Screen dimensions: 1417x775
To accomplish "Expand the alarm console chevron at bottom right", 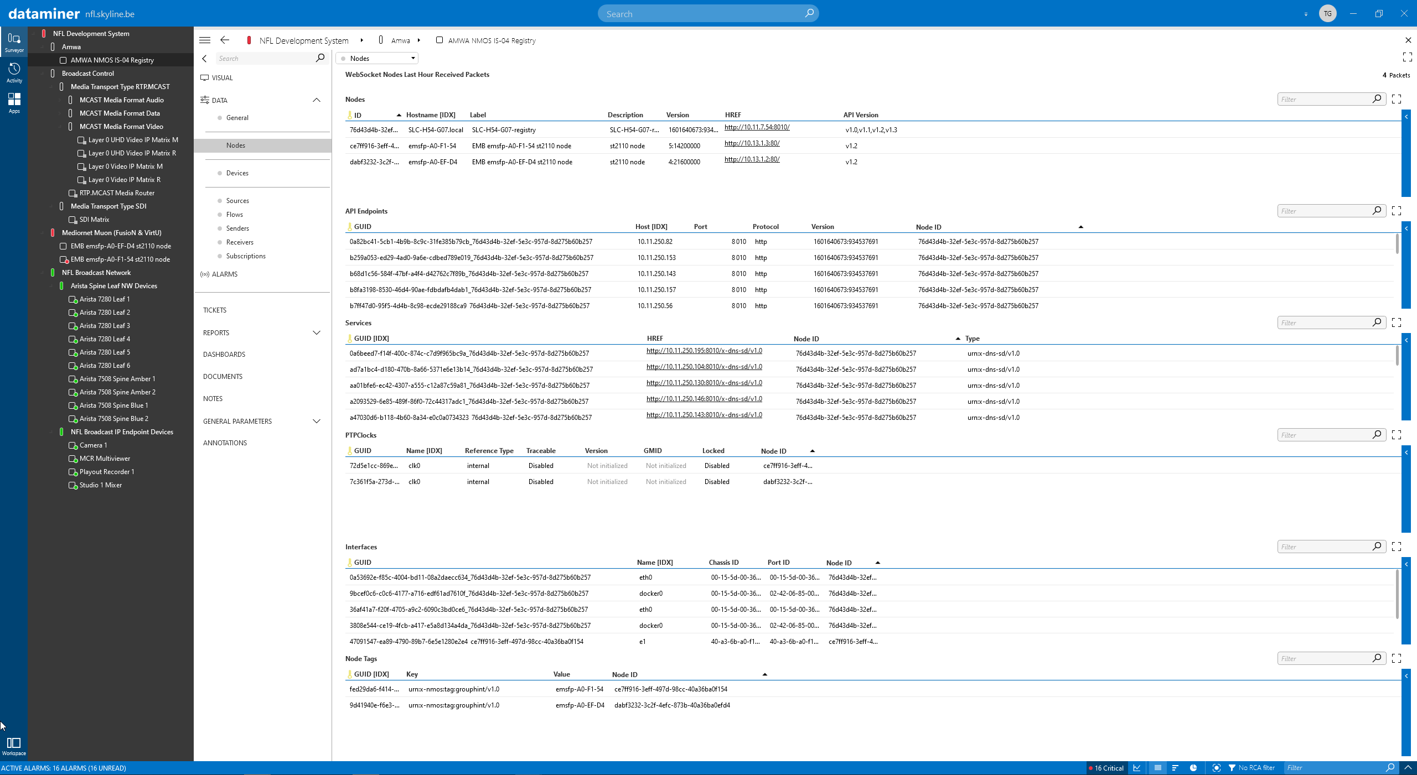I will pyautogui.click(x=1408, y=768).
